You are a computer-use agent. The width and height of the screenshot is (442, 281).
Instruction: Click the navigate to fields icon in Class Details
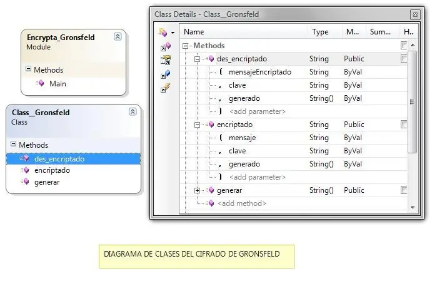pos(166,74)
